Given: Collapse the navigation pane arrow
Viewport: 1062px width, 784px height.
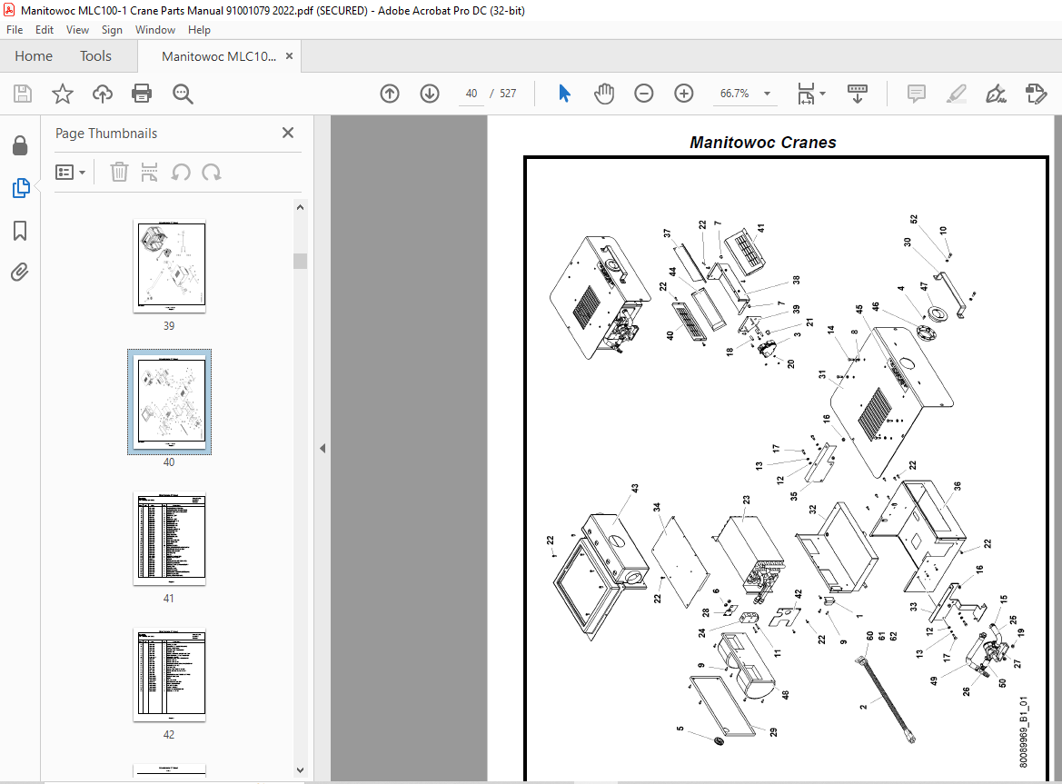Looking at the screenshot, I should point(323,448).
